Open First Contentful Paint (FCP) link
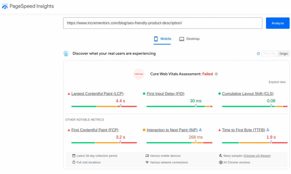The width and height of the screenshot is (291, 174). coord(95,130)
